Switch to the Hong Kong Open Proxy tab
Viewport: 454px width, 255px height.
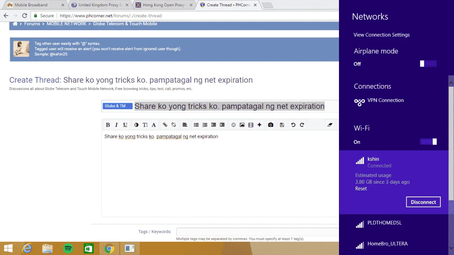pos(164,5)
